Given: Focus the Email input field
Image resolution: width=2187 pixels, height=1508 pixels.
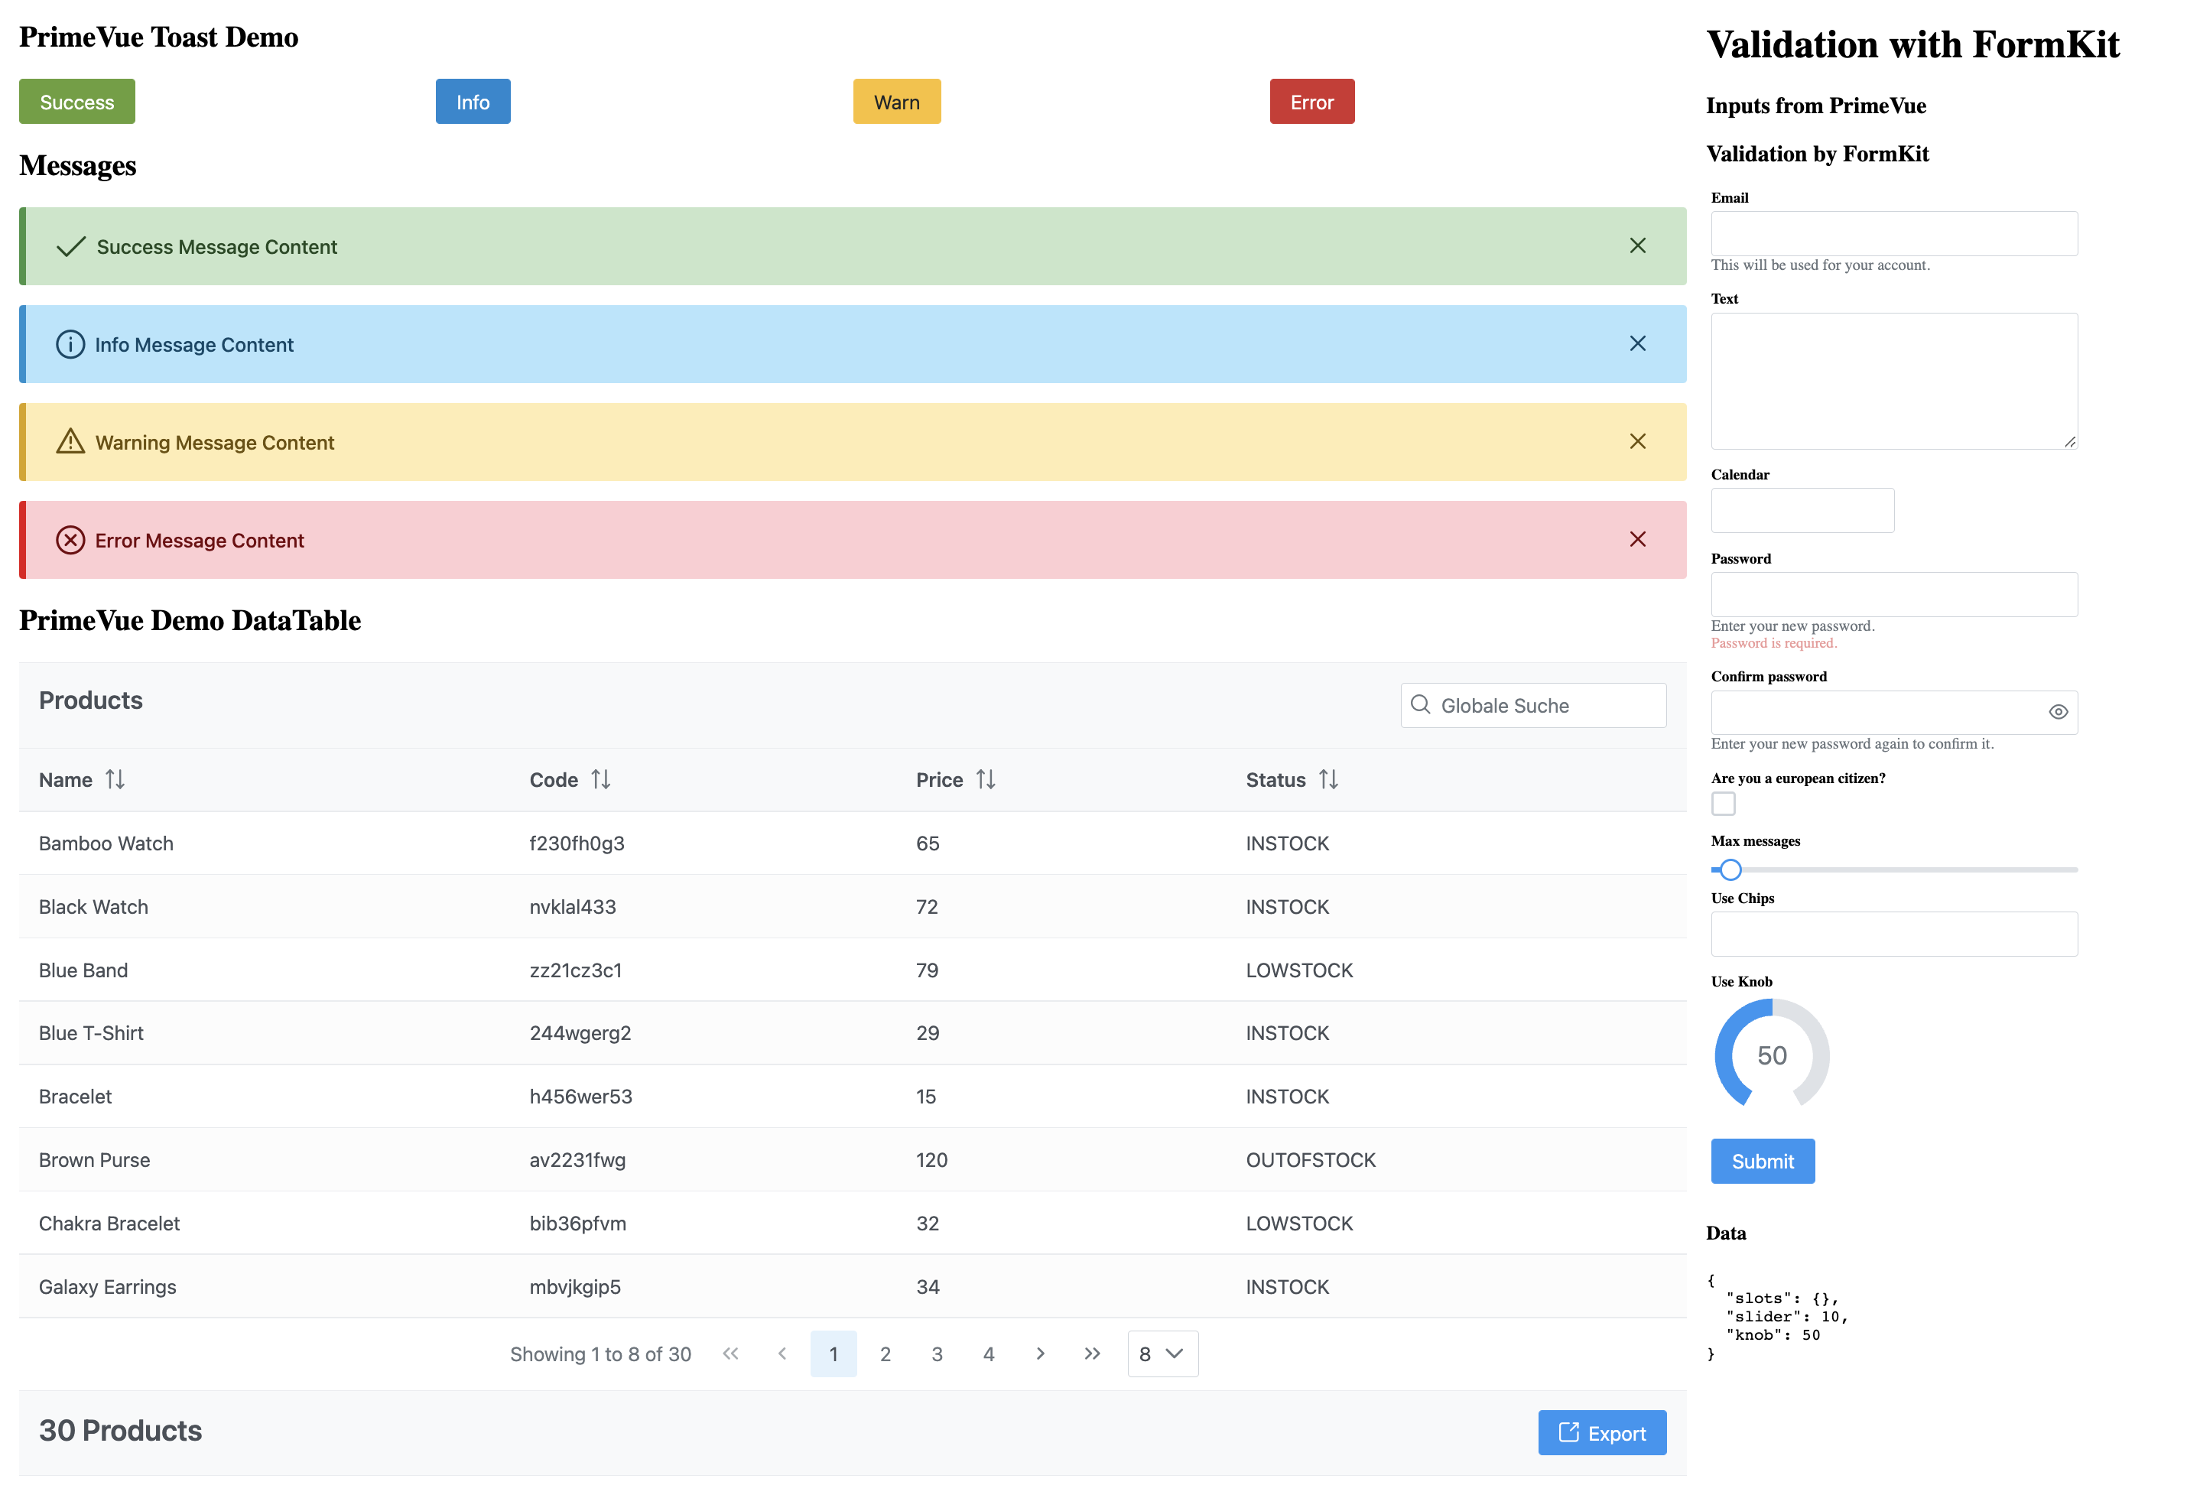Looking at the screenshot, I should coord(1894,233).
